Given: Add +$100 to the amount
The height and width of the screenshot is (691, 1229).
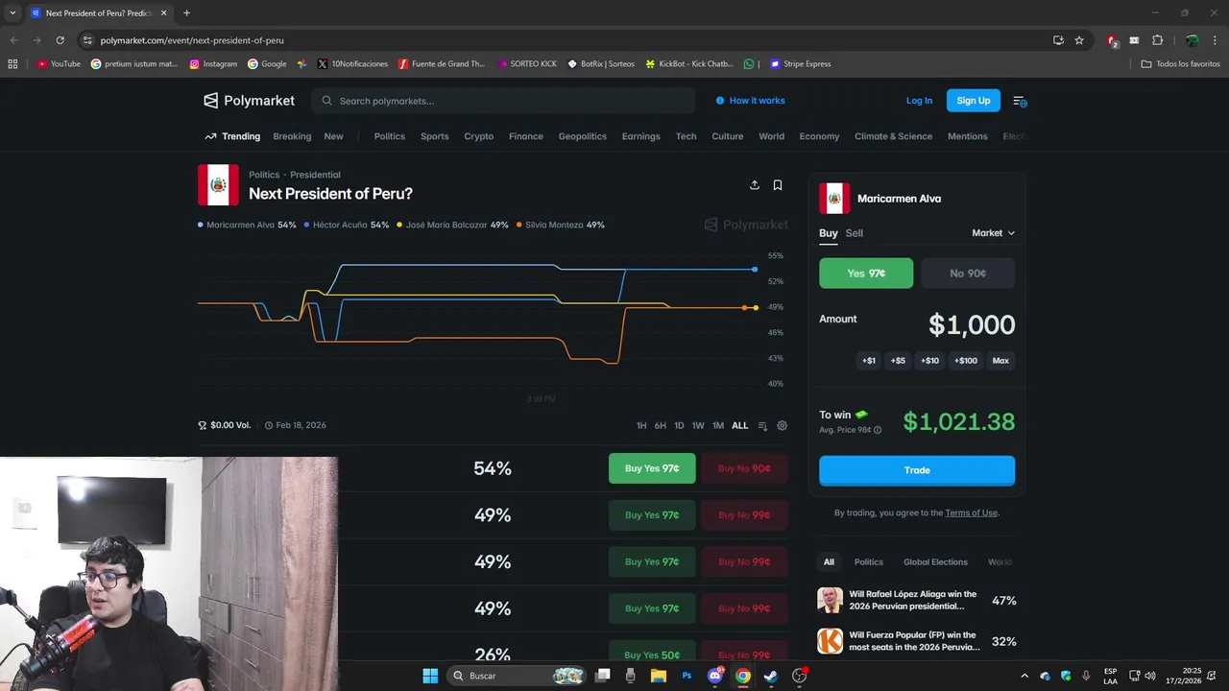Looking at the screenshot, I should point(966,361).
